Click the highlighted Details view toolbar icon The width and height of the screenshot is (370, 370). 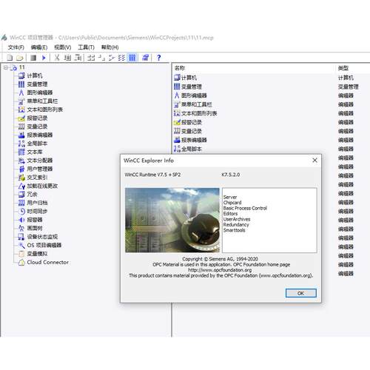click(x=132, y=58)
